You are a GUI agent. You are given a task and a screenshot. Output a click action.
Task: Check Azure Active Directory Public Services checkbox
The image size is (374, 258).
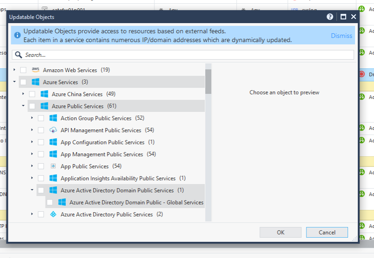[41, 214]
